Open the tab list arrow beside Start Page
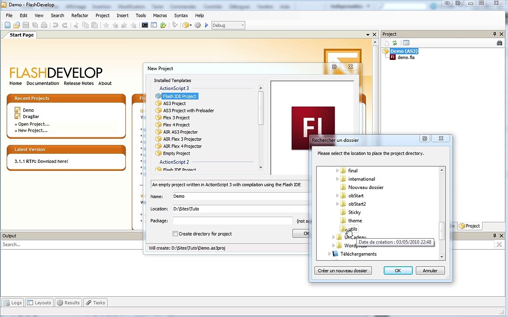The height and width of the screenshot is (317, 508). point(368,35)
